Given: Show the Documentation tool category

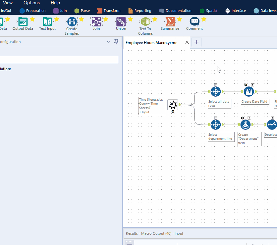Looking at the screenshot, I should point(175,11).
